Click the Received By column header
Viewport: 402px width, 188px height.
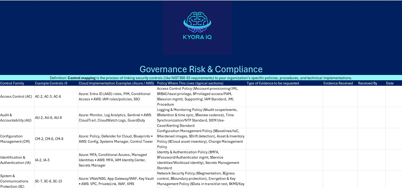click(368, 83)
